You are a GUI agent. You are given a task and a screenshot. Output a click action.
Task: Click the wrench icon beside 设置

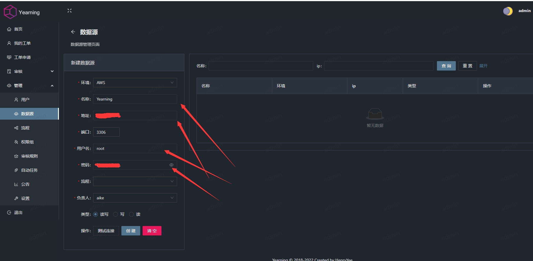pyautogui.click(x=16, y=198)
